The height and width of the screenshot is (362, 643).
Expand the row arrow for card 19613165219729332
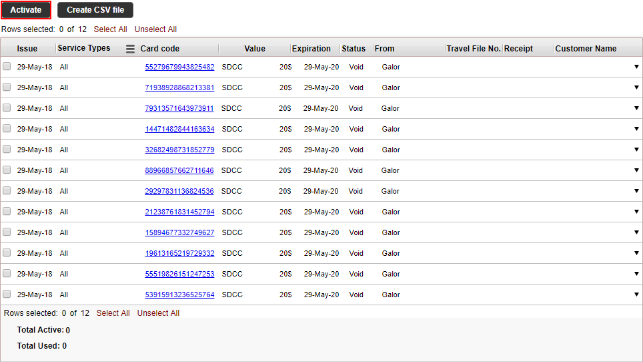tap(636, 253)
